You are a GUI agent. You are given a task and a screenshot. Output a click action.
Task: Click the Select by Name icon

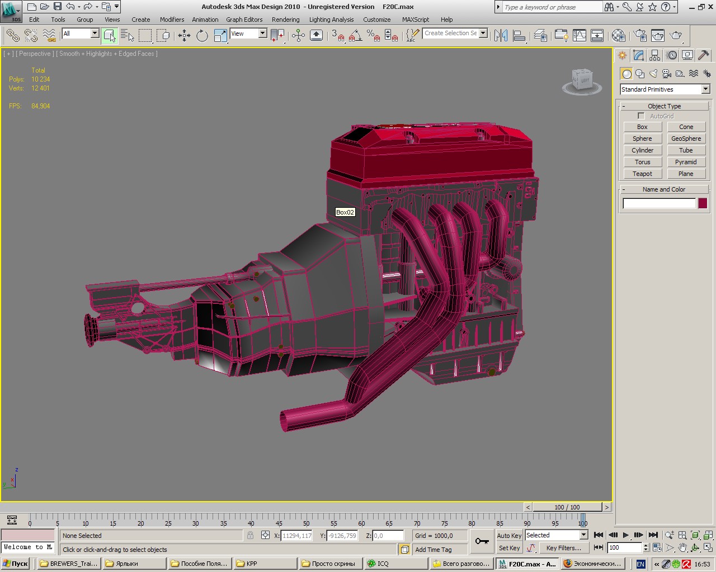pos(128,36)
